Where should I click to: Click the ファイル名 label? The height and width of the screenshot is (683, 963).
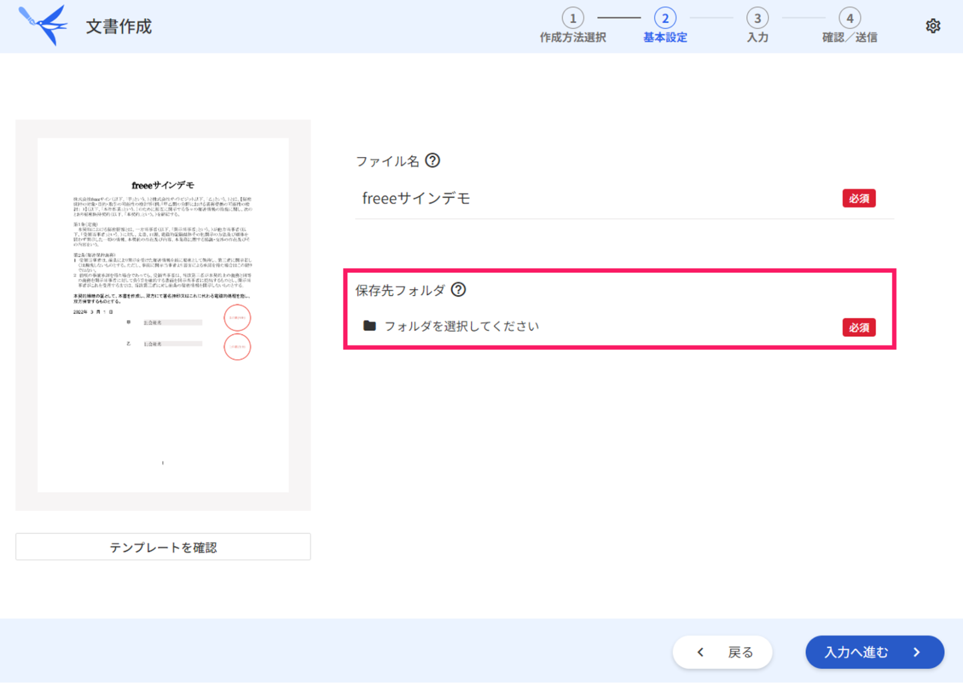[x=387, y=161]
